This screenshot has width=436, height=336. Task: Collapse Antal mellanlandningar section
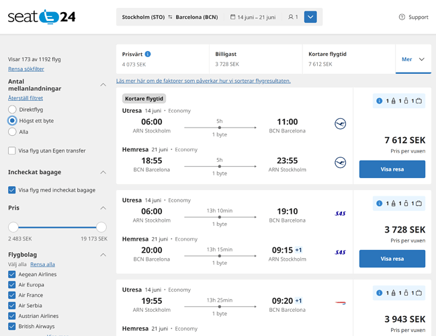[x=103, y=85]
